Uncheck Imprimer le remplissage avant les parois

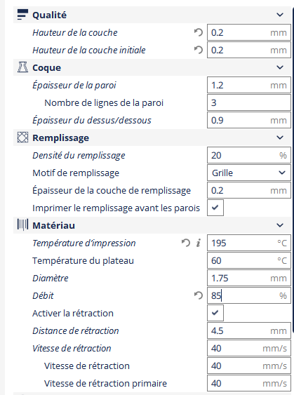(x=215, y=208)
